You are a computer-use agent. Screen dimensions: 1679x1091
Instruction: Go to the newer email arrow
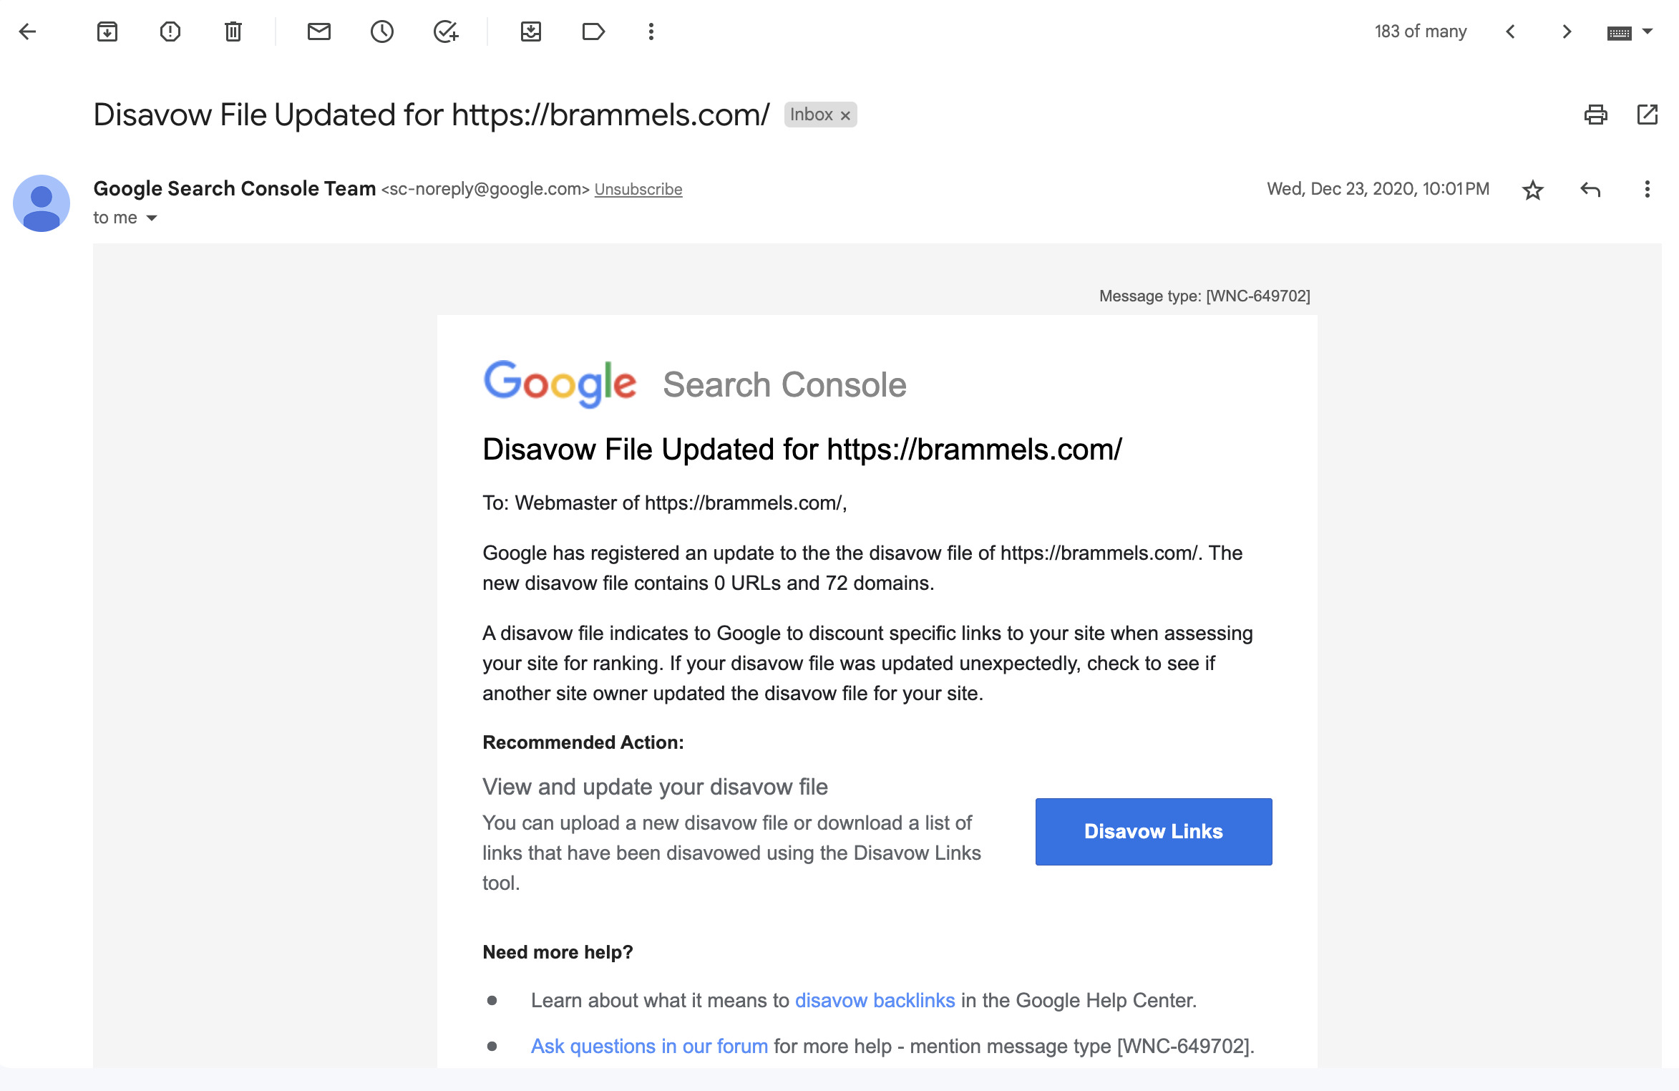(1511, 31)
